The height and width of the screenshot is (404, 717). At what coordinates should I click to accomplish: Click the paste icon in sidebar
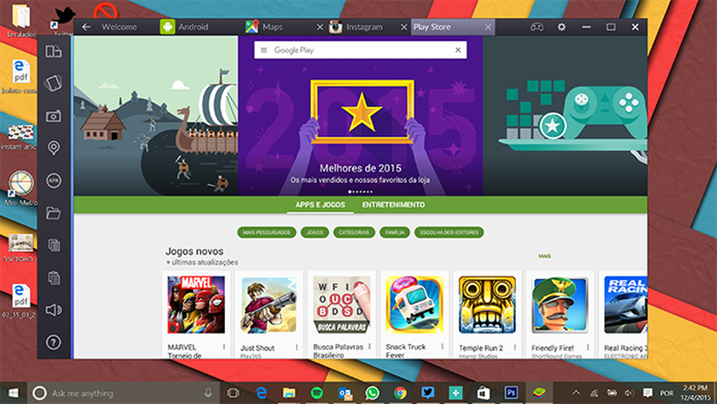tap(53, 278)
